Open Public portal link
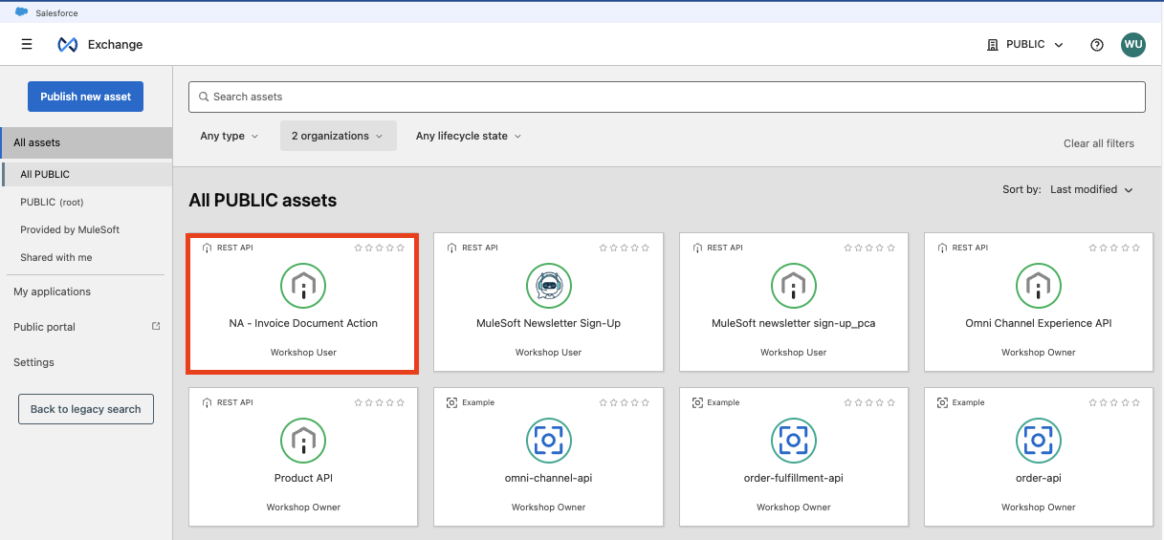 click(44, 327)
